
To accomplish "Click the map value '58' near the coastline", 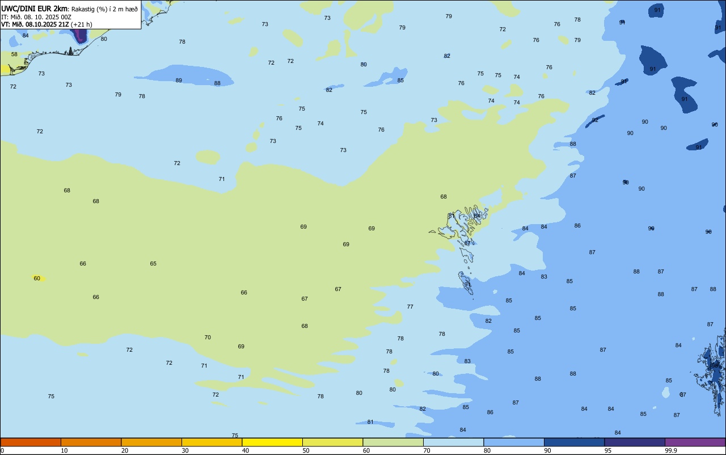I will click(14, 54).
